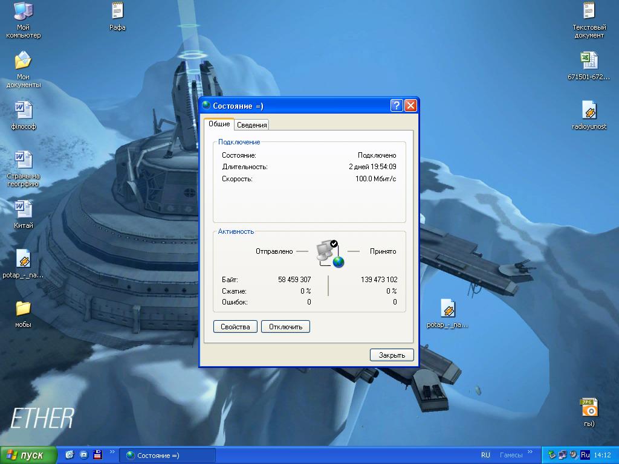Click the RU language bar indicator
Screen dimensions: 619x464
click(x=485, y=455)
